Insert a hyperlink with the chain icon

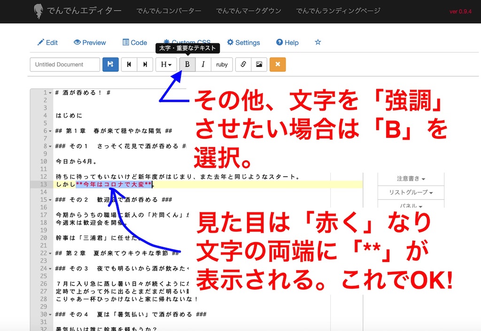(x=243, y=64)
